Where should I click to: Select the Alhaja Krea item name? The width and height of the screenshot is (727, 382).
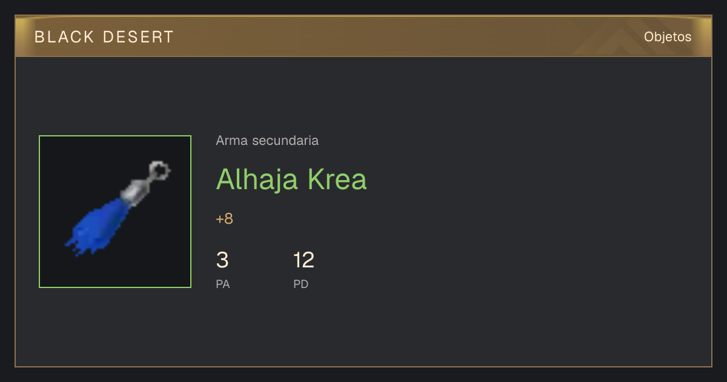pyautogui.click(x=291, y=179)
